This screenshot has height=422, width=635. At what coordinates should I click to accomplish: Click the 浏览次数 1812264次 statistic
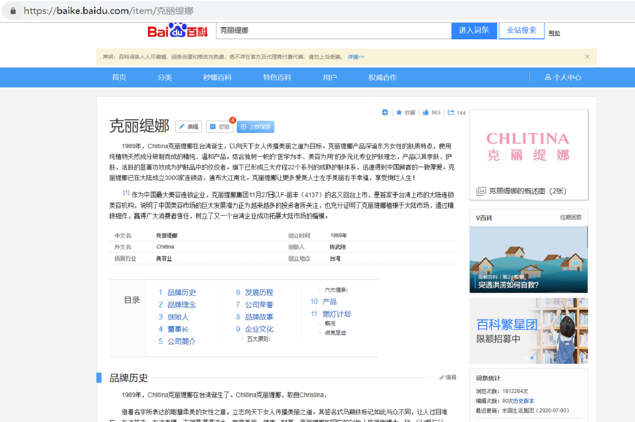(502, 391)
